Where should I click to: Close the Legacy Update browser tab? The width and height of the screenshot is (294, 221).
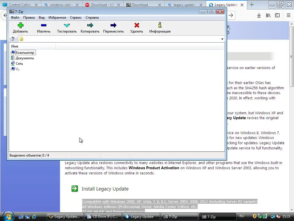tap(242, 5)
